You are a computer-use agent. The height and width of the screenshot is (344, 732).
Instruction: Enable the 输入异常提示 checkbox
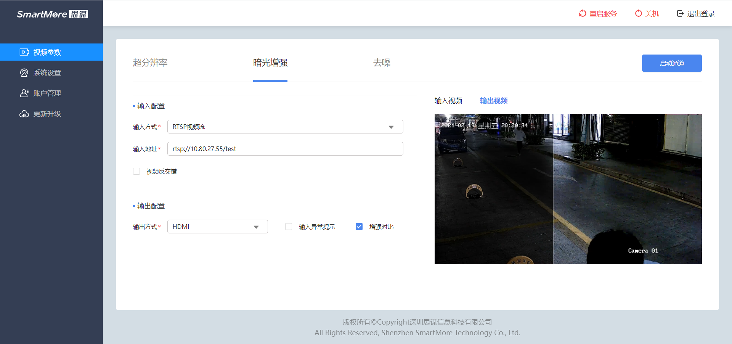click(x=289, y=227)
